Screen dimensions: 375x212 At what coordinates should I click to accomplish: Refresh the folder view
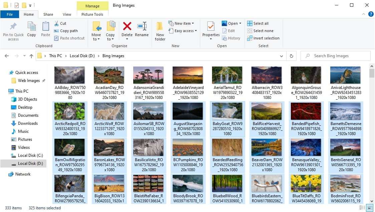point(291,56)
